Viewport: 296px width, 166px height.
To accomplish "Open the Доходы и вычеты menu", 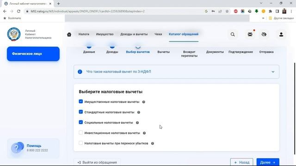I will tap(134, 34).
